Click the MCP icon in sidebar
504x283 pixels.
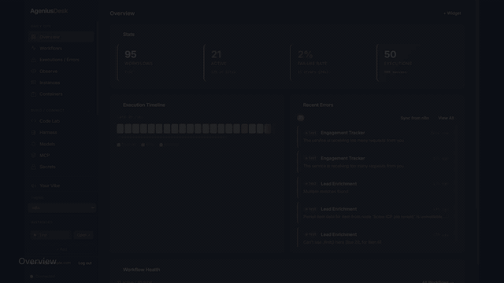point(33,156)
